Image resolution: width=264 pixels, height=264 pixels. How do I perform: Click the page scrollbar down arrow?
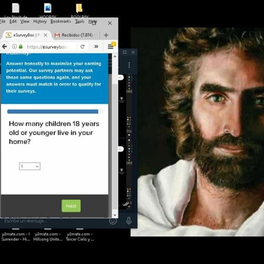(x=115, y=215)
